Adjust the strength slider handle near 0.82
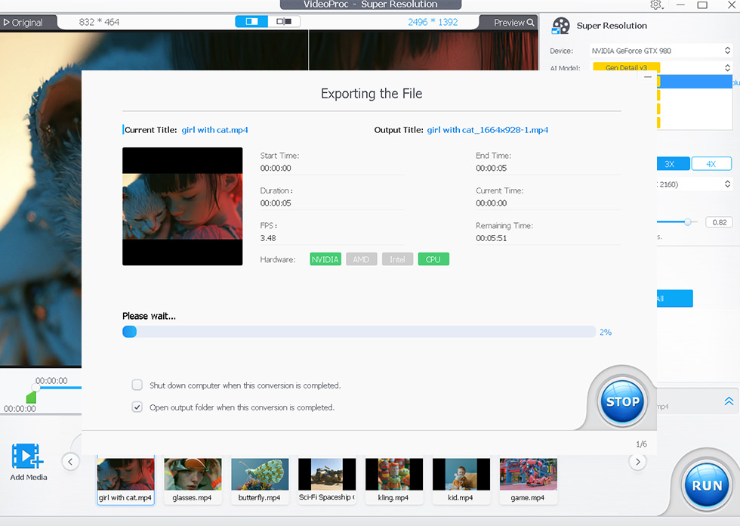 pos(688,222)
